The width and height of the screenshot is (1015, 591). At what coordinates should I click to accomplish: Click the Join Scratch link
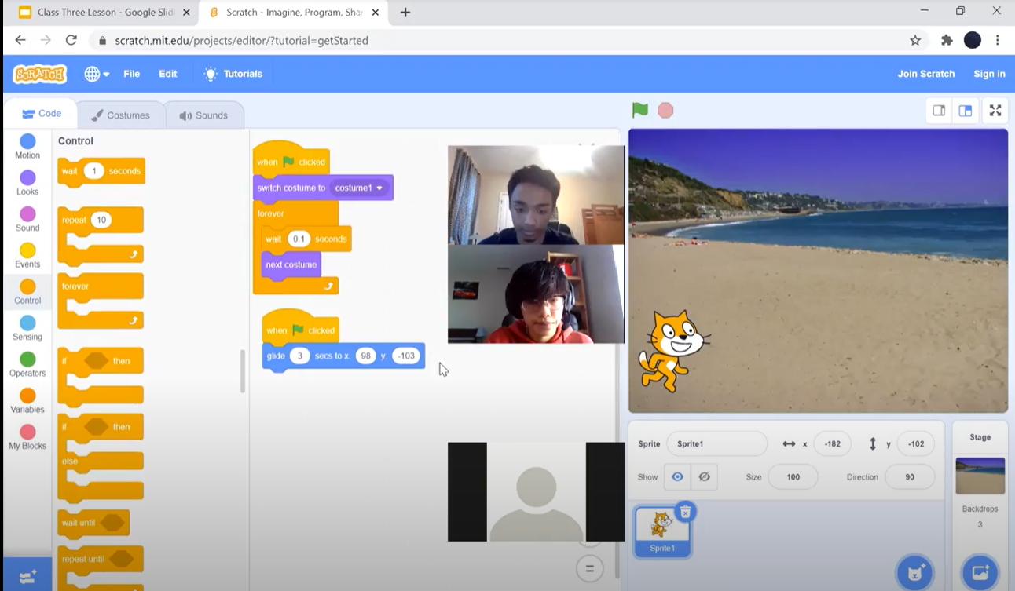click(925, 74)
